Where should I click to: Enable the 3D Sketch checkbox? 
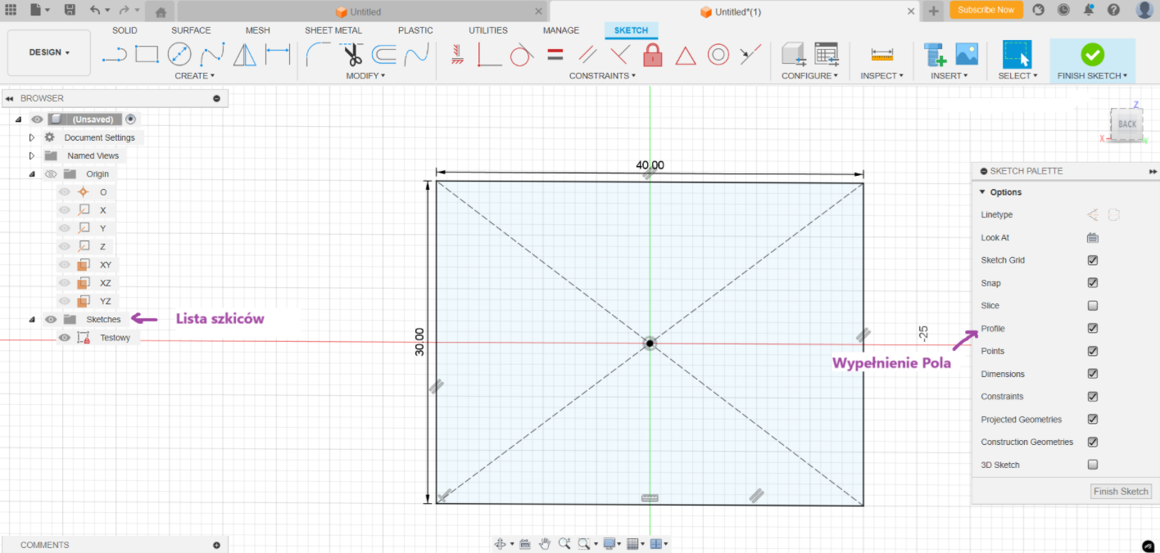pyautogui.click(x=1092, y=465)
